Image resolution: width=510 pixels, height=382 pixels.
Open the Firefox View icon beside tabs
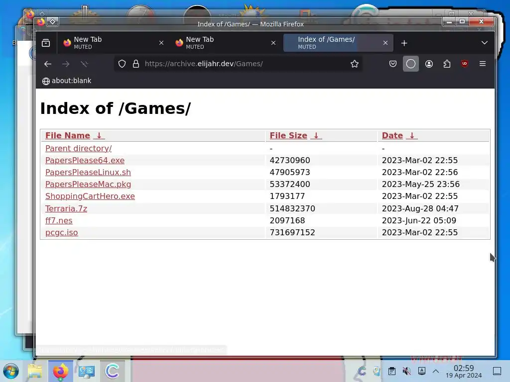pos(46,43)
